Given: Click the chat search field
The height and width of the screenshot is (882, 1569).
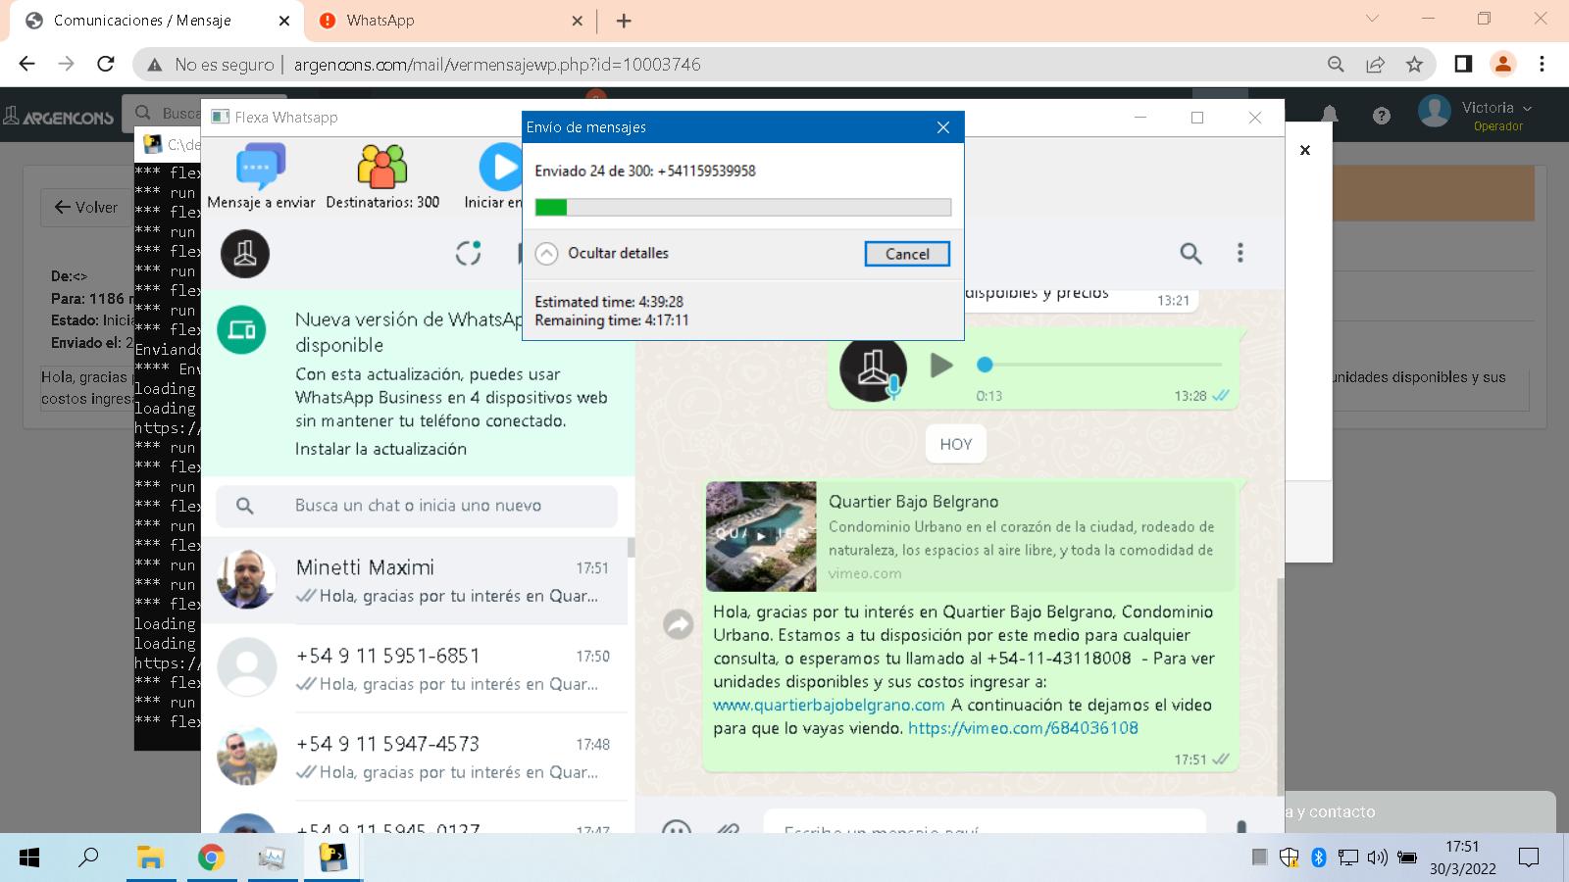Looking at the screenshot, I should 417,506.
